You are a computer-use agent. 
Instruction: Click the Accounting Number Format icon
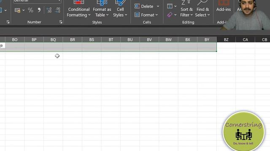[17, 10]
